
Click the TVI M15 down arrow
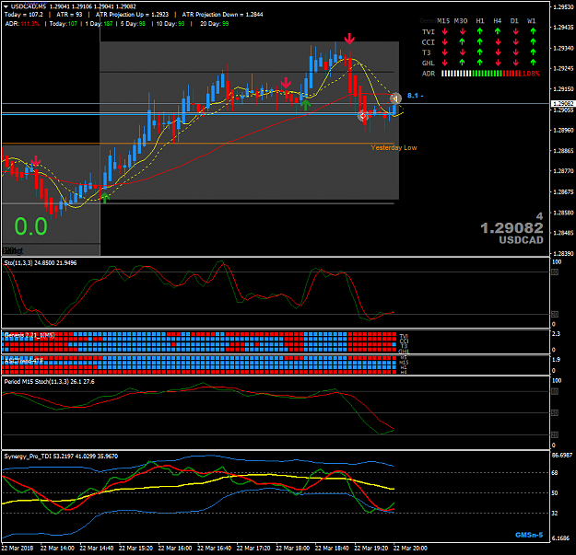444,32
